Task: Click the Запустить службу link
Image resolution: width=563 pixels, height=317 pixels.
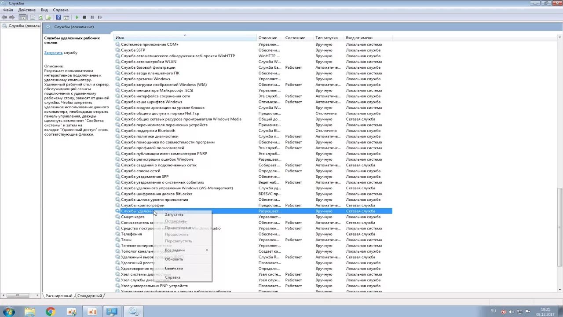Action: point(53,52)
